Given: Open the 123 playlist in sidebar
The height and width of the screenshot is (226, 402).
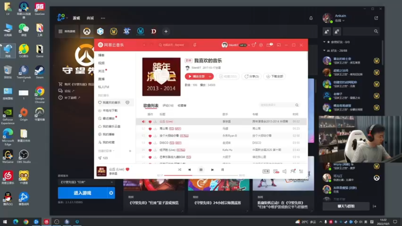Looking at the screenshot, I should 105,158.
